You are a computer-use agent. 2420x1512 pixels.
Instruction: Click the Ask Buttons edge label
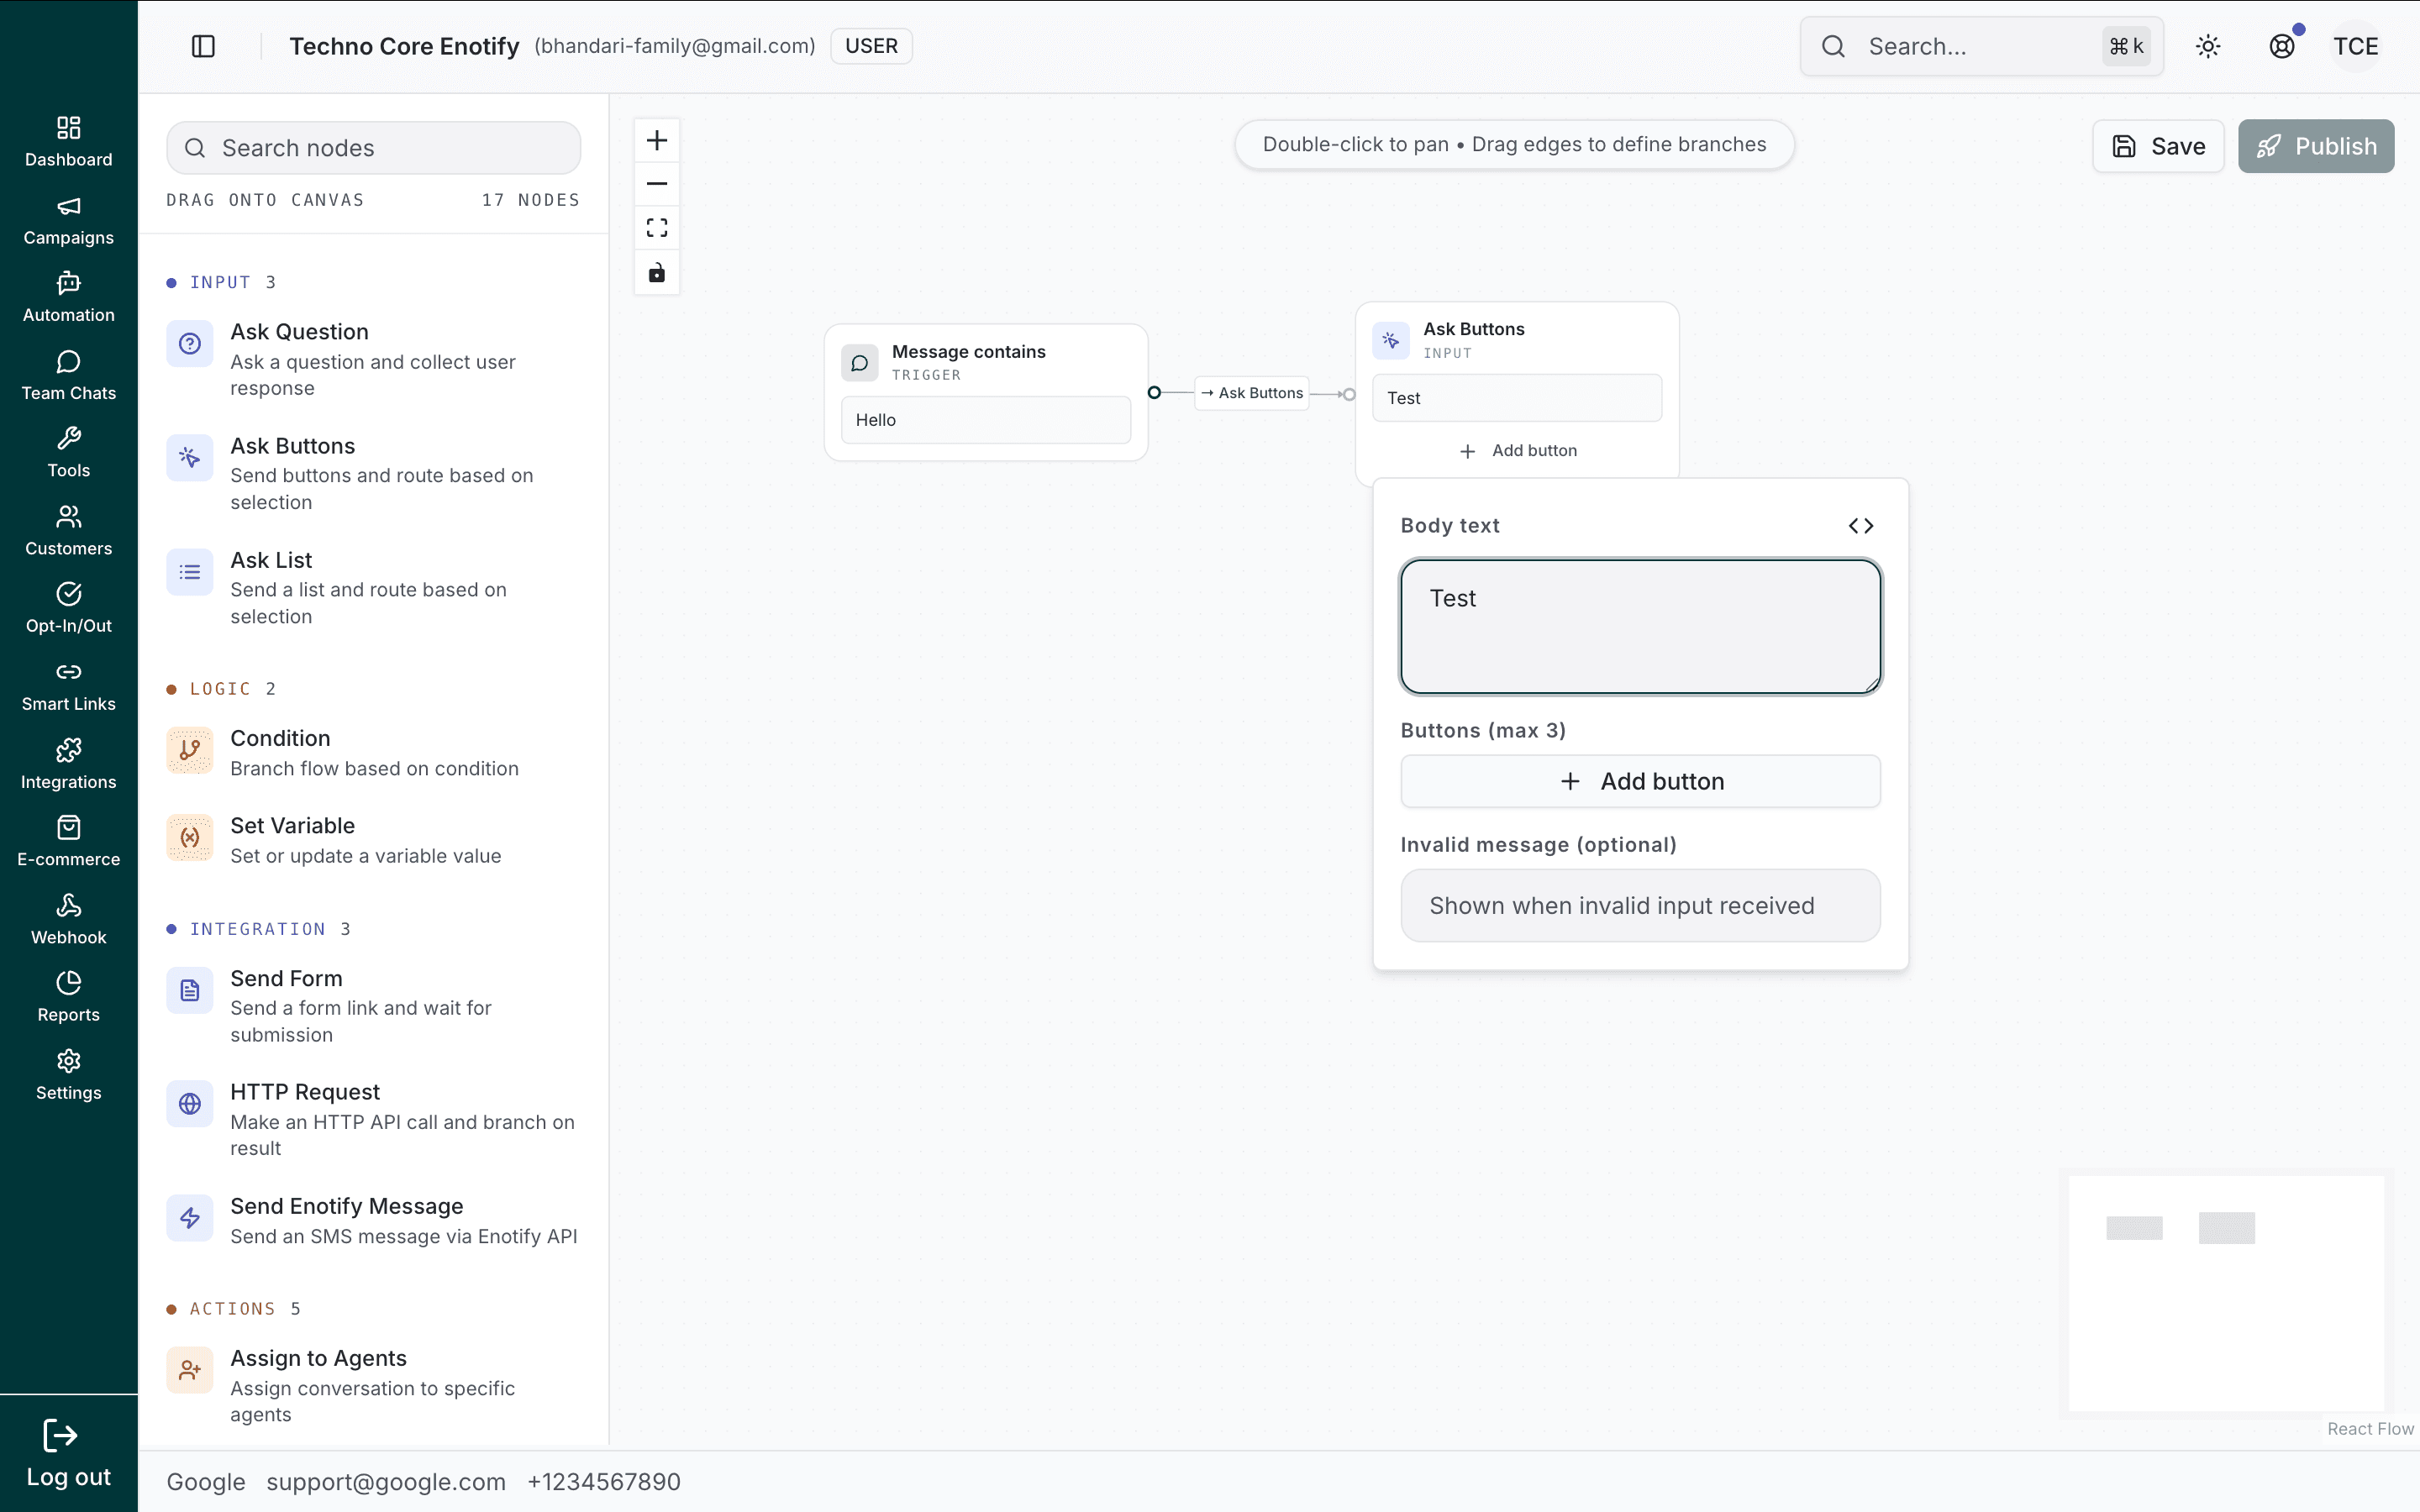point(1252,393)
